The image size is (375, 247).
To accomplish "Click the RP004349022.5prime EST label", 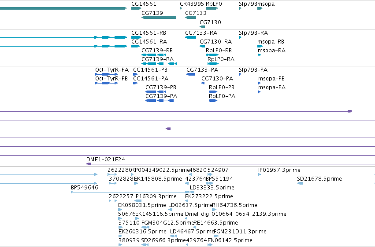I will [x=160, y=170].
